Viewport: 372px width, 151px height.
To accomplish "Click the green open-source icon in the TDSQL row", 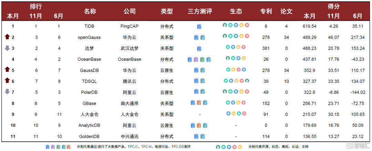I will (x=247, y=81).
